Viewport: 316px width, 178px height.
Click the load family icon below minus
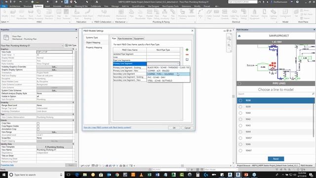187,60
